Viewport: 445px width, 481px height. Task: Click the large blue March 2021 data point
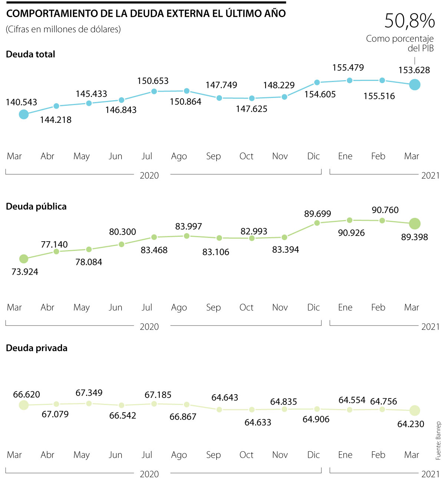pos(415,85)
